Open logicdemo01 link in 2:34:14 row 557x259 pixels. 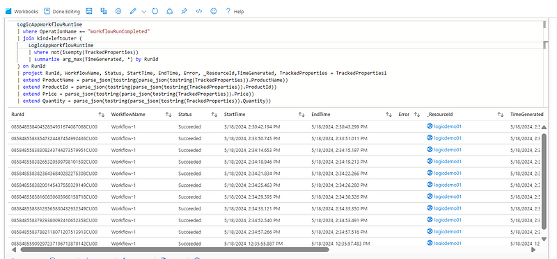(448, 150)
